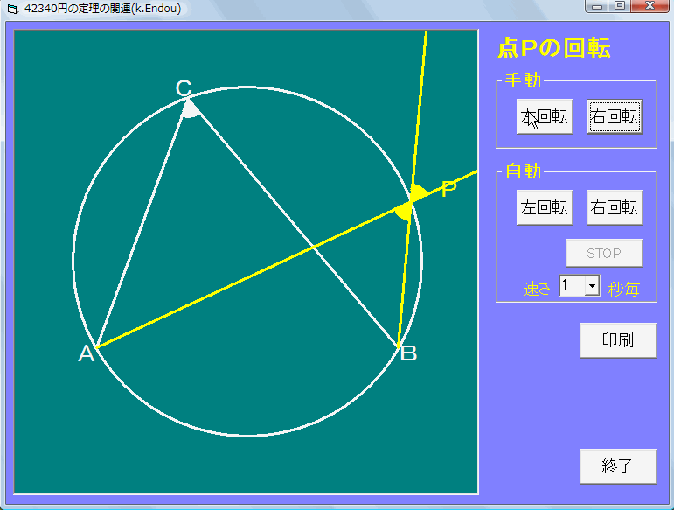Click manual 右回転 button in 手動 group
The width and height of the screenshot is (674, 510).
[x=615, y=116]
